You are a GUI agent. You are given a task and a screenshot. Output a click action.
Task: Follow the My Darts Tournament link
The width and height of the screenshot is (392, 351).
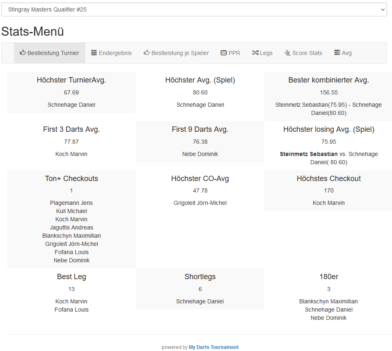click(213, 347)
